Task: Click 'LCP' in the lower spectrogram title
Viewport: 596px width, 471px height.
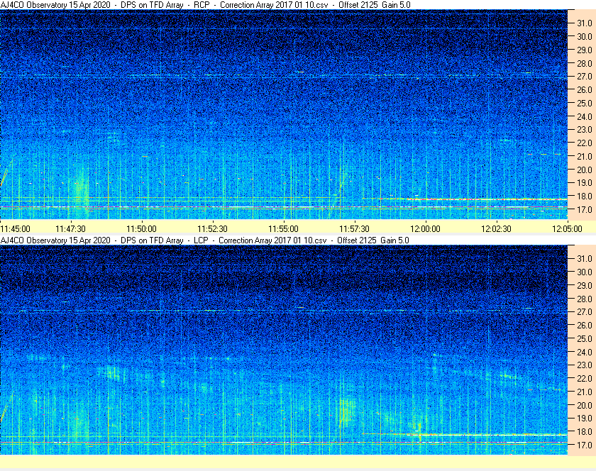Action: (201, 240)
